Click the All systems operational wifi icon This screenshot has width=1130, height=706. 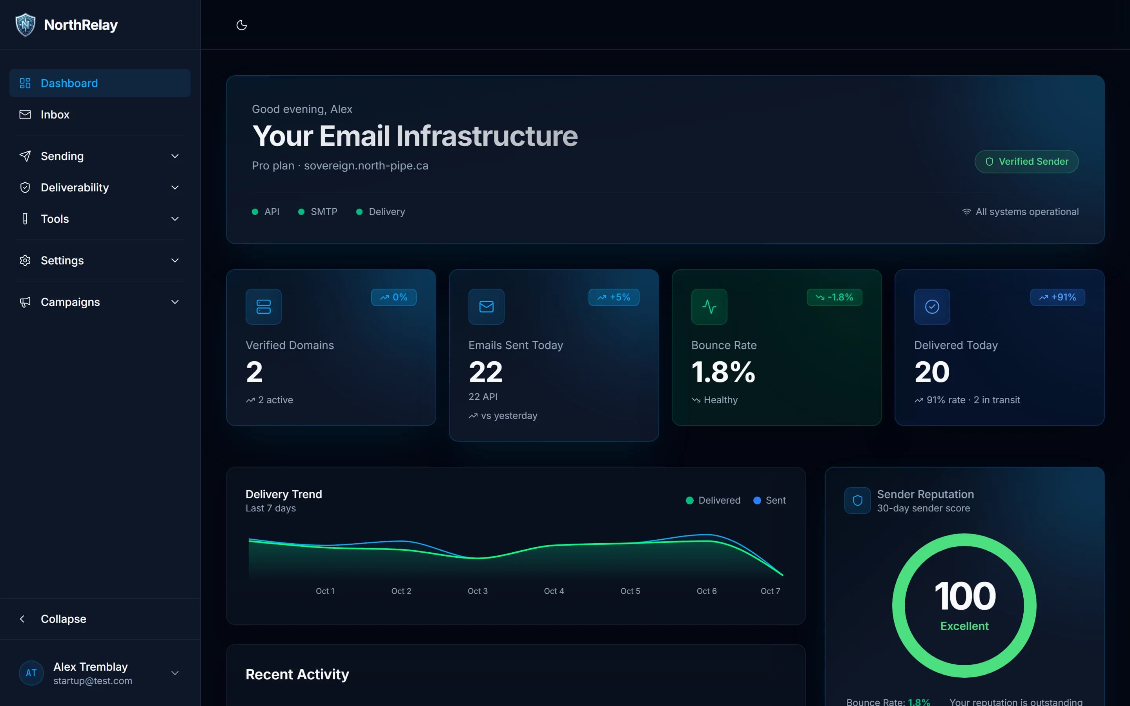966,211
